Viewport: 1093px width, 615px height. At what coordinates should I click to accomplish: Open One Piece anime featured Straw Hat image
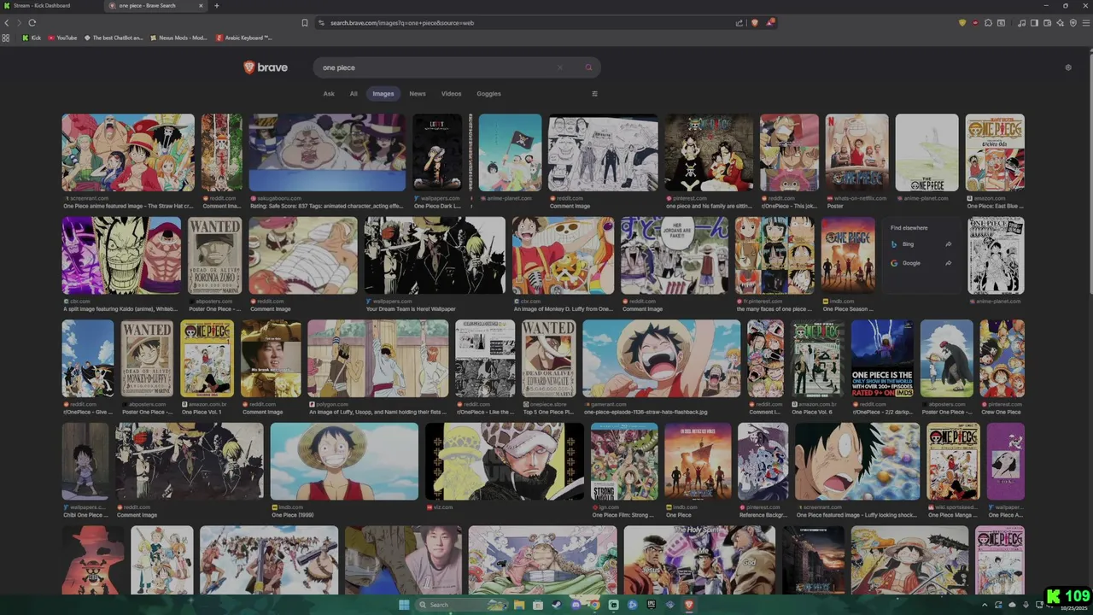pos(128,152)
